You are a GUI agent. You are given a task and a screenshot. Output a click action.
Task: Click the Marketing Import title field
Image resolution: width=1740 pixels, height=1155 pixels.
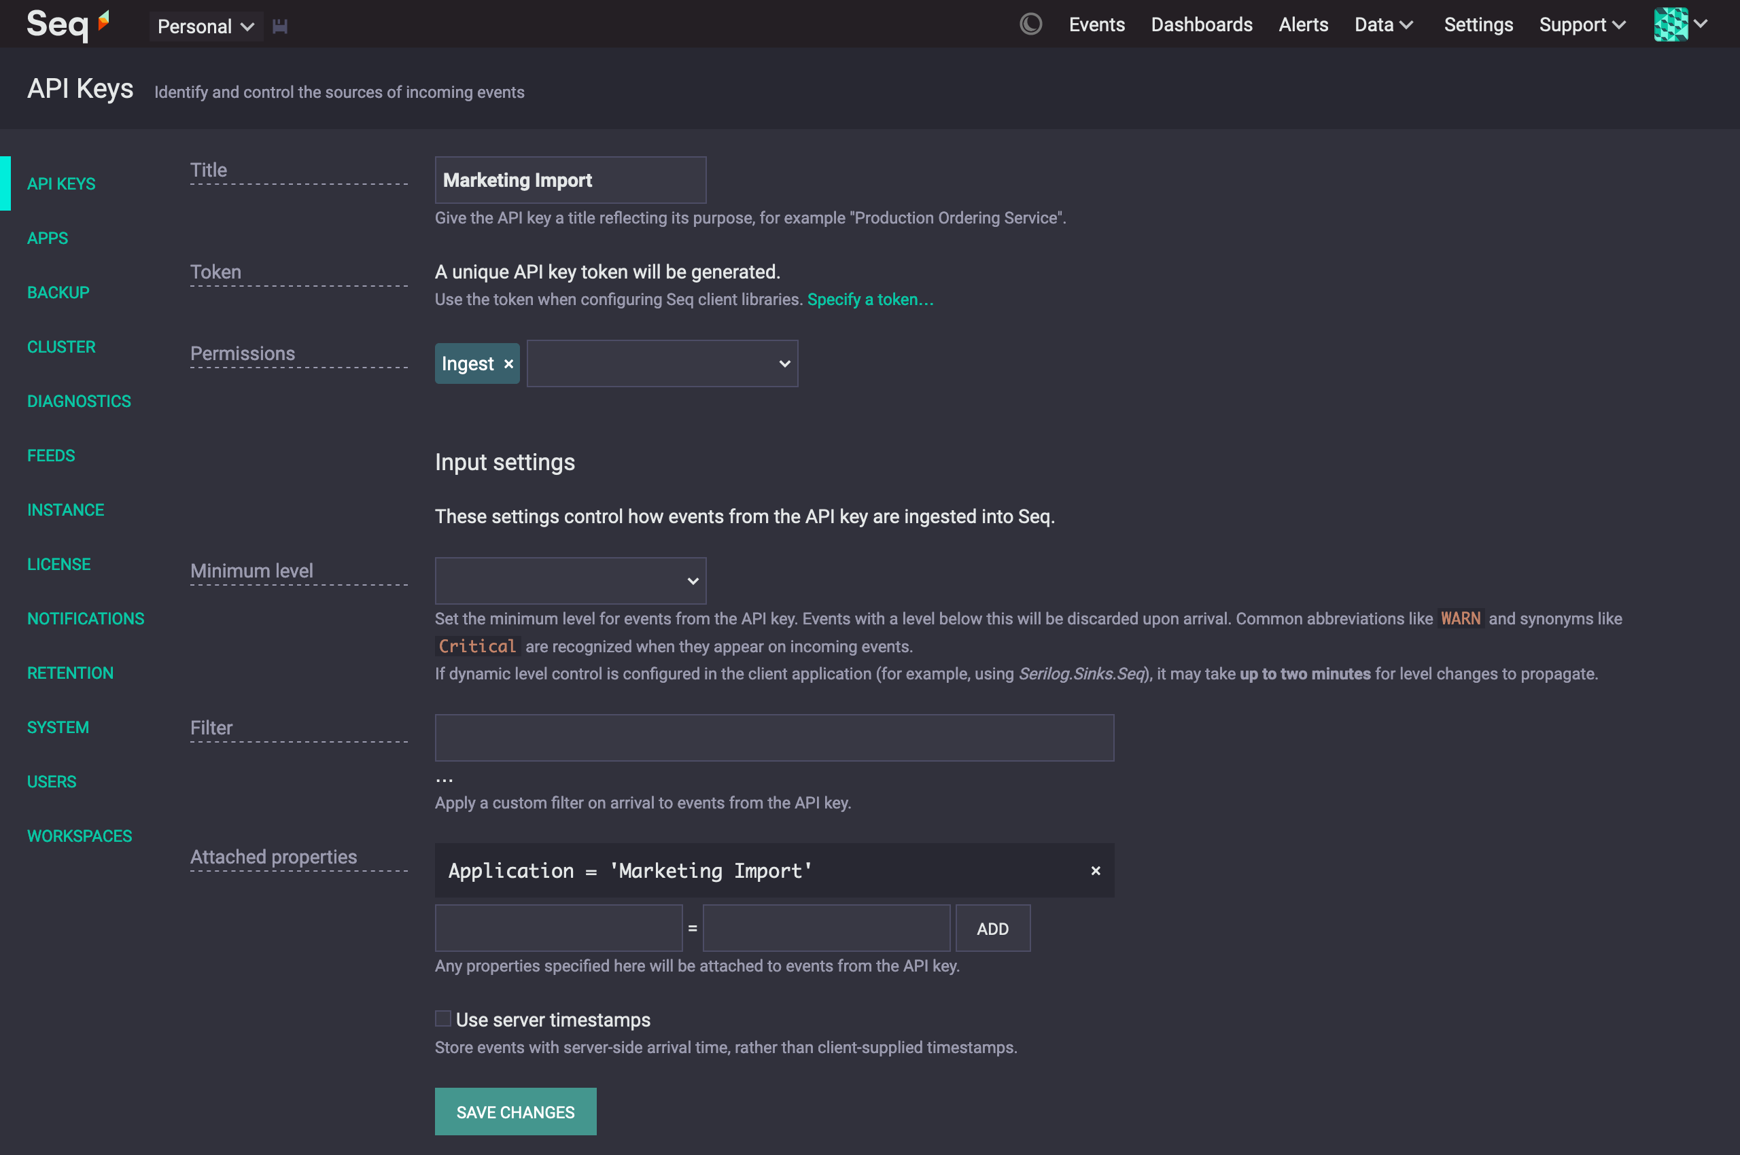(x=570, y=181)
